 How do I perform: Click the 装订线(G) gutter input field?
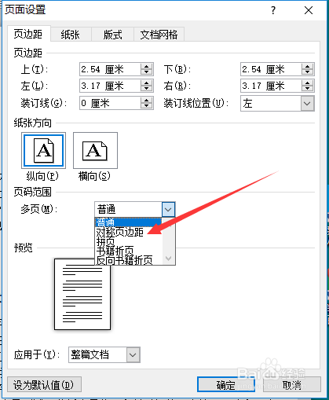pos(110,103)
